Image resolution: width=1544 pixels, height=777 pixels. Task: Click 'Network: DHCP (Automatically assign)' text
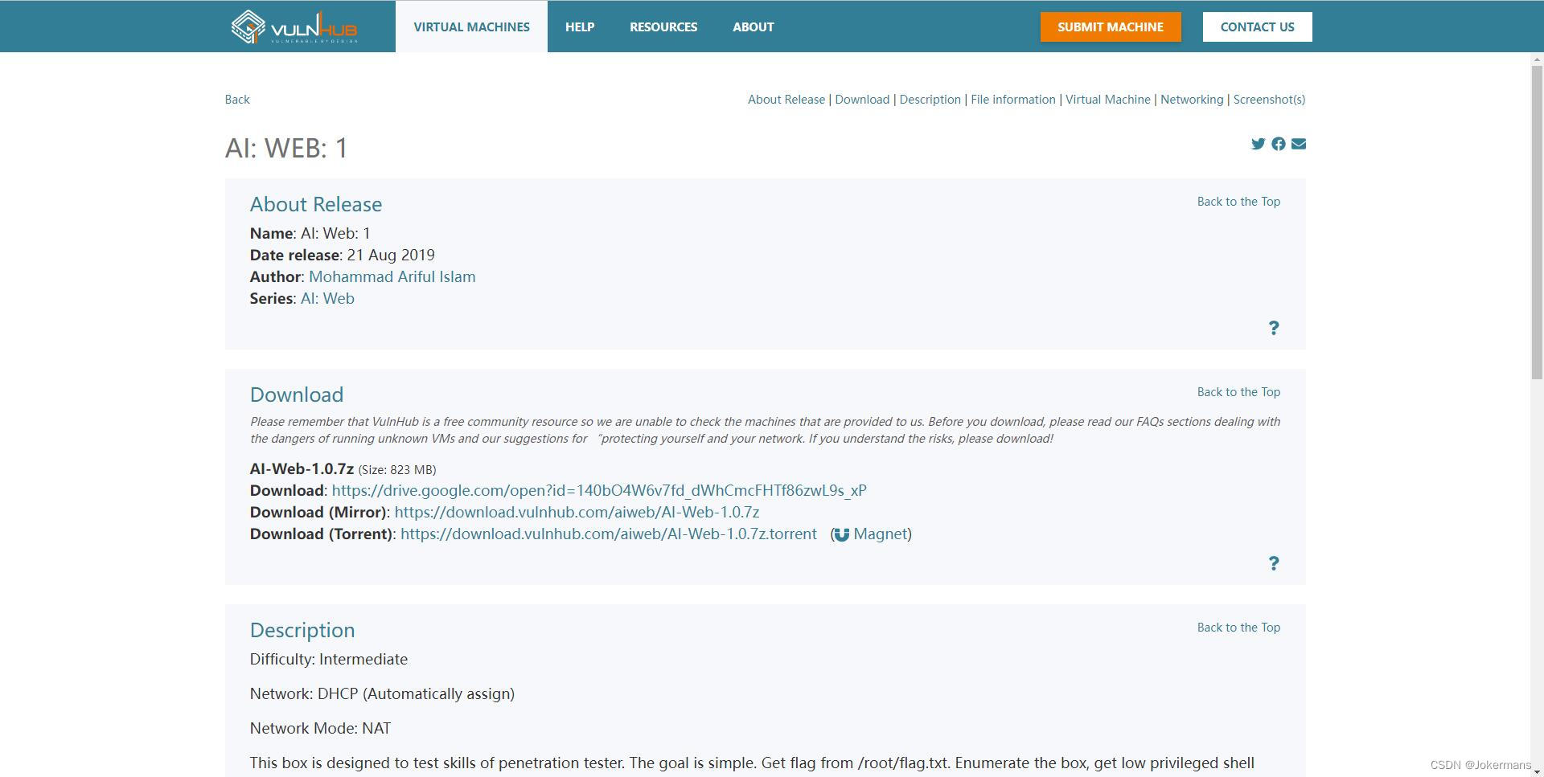(382, 693)
